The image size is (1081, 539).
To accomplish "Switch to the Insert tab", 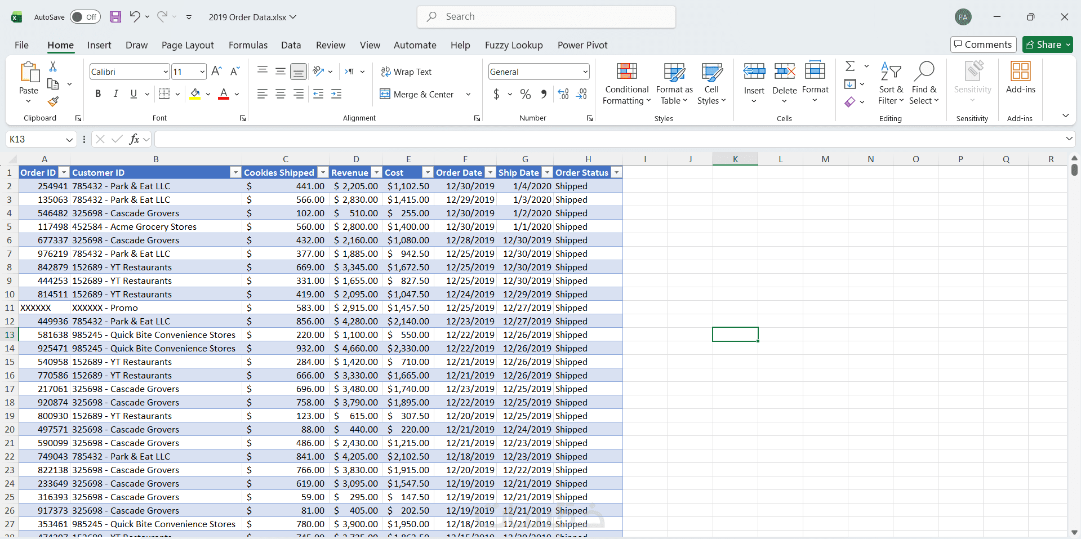I will 99,45.
